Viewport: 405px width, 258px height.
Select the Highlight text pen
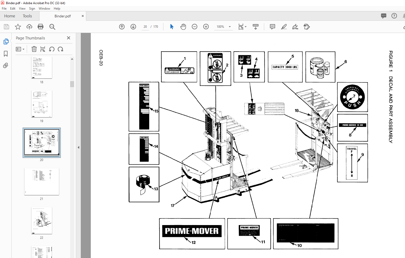pyautogui.click(x=284, y=27)
